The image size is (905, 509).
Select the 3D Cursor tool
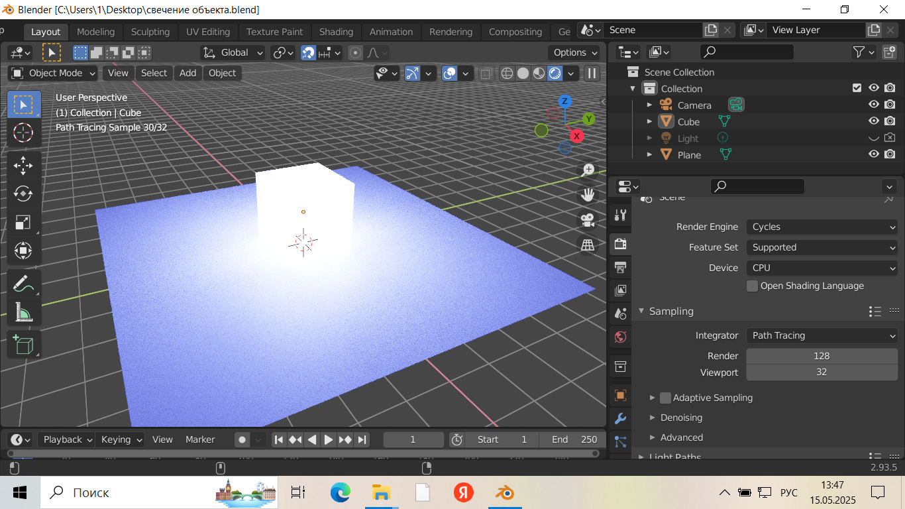[23, 133]
